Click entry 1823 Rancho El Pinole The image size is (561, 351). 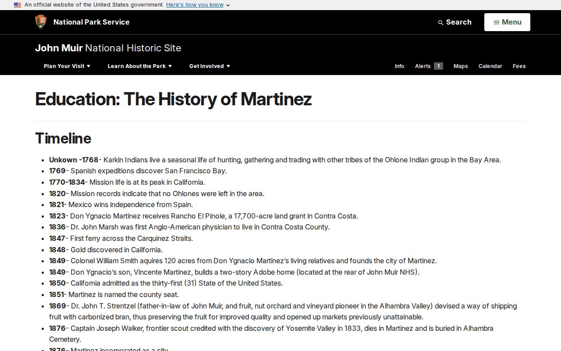[203, 216]
